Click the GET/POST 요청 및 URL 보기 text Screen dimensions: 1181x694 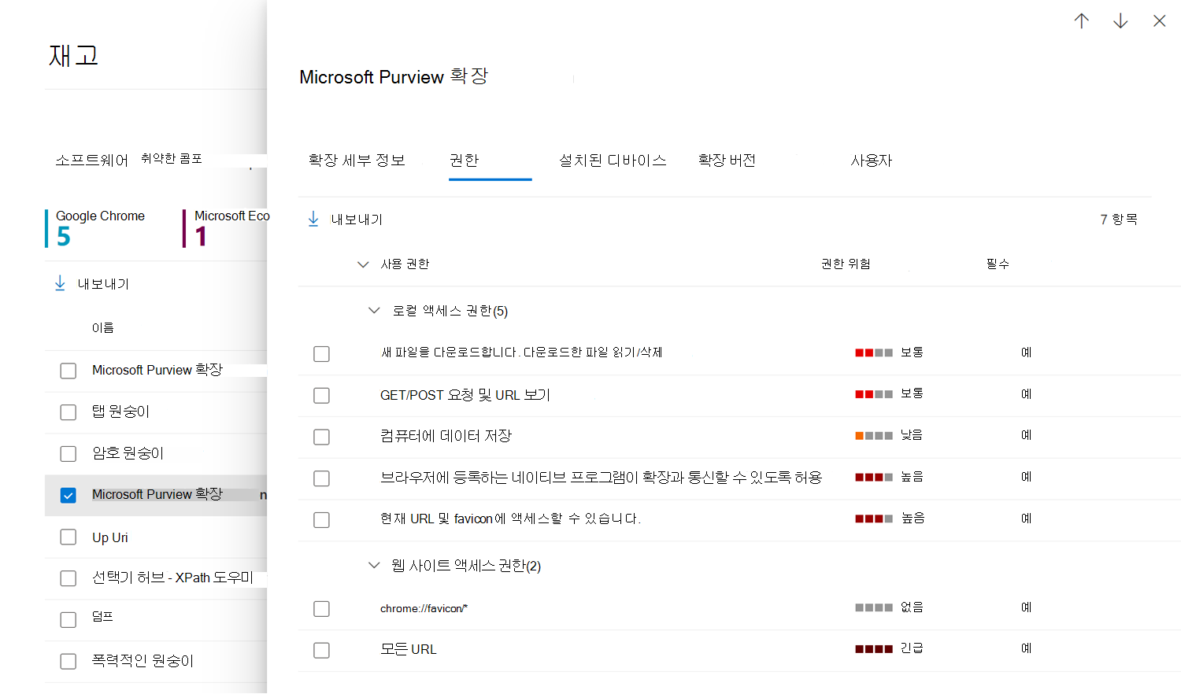click(x=465, y=395)
